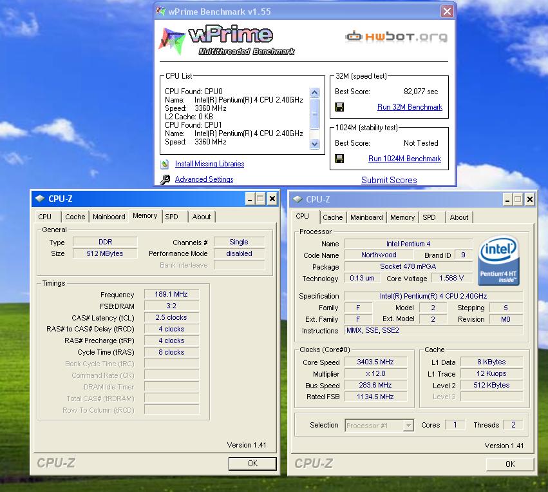Open SPD tab in left CPU-Z window
The width and height of the screenshot is (548, 492).
[171, 217]
